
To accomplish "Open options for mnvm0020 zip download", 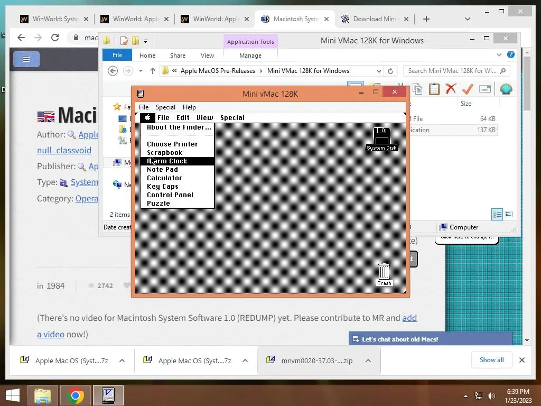I will (x=368, y=361).
